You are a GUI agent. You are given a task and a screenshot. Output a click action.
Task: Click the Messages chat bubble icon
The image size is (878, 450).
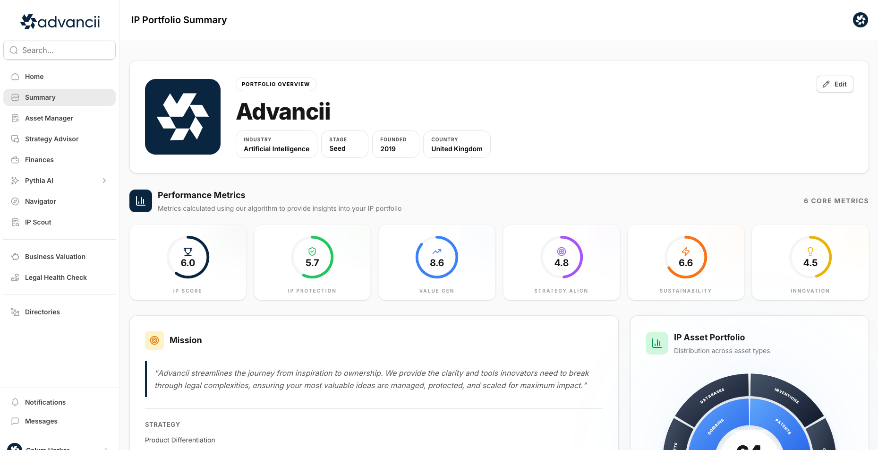(x=15, y=421)
